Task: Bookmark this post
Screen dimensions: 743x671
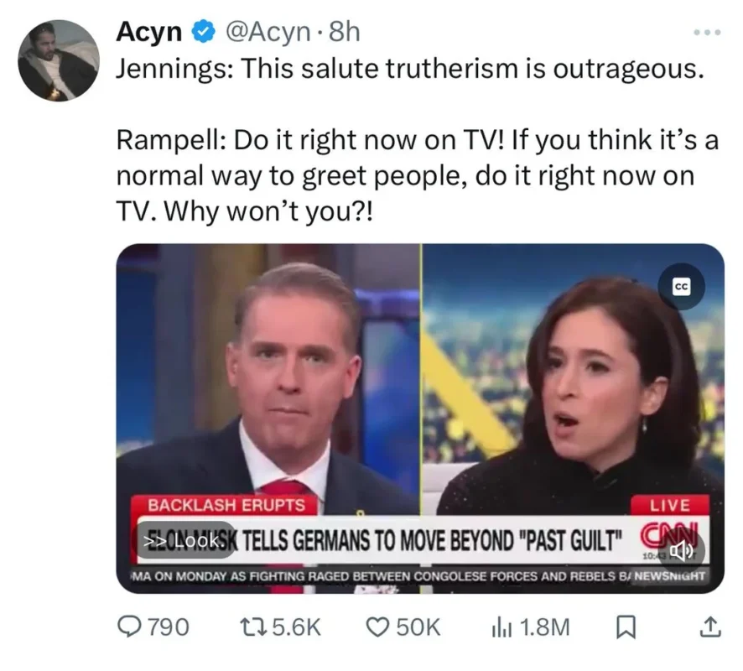Action: [625, 626]
